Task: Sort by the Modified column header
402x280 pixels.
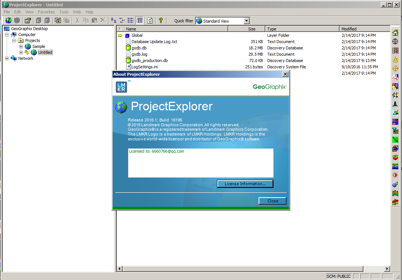Action: pos(364,29)
